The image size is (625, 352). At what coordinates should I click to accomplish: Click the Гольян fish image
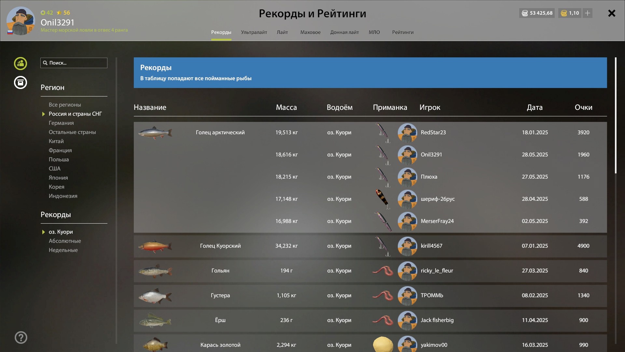[x=155, y=271]
